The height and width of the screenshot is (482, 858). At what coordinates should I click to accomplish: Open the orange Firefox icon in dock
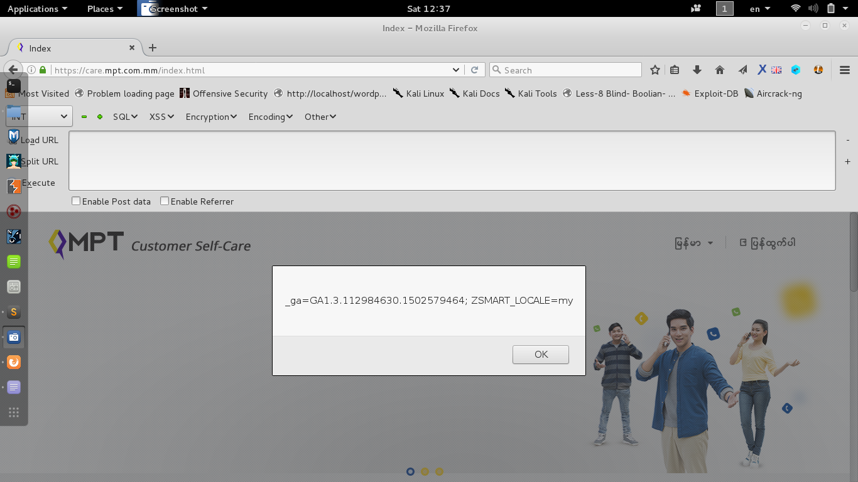pos(14,362)
